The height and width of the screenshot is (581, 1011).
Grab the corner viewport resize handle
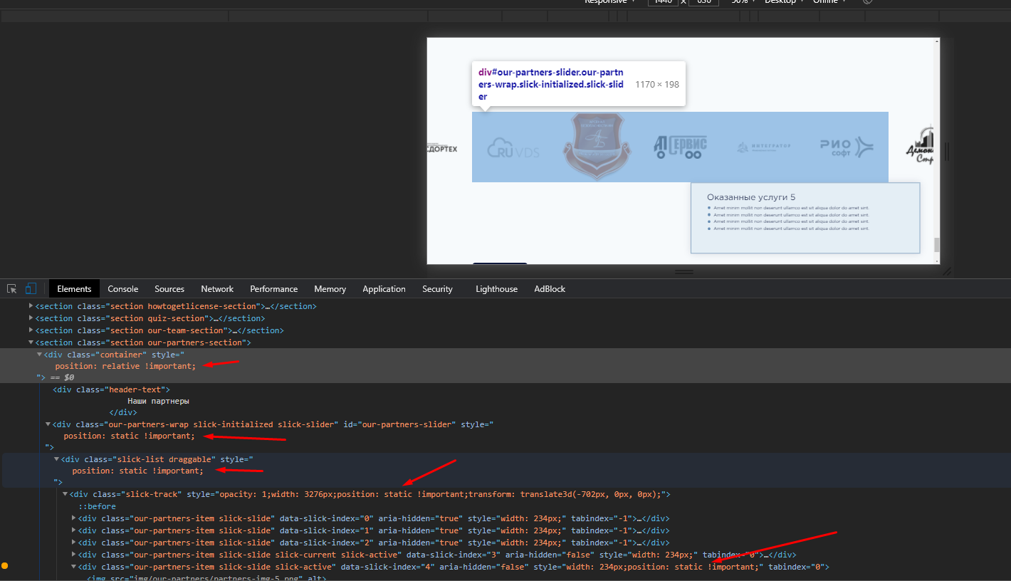(947, 271)
